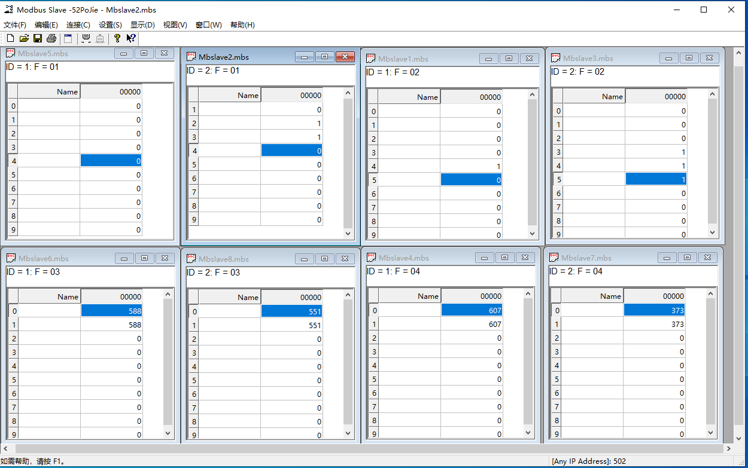Open the 连接(C) menu

78,25
